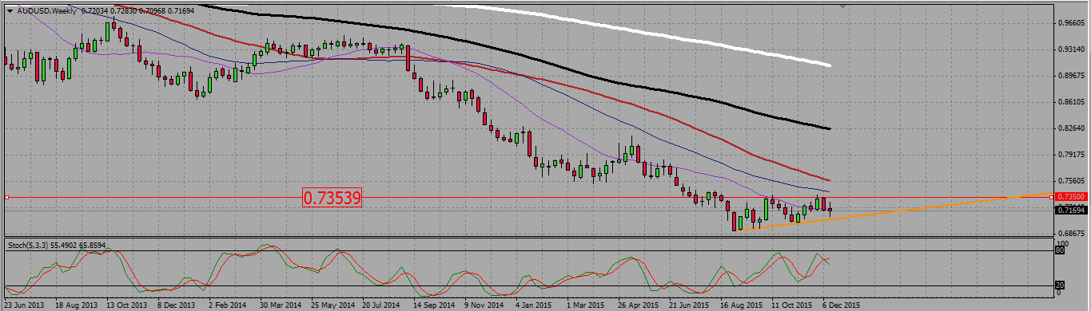Click the 20 level label in stochastic panel
Image resolution: width=1091 pixels, height=311 pixels.
coord(1060,285)
